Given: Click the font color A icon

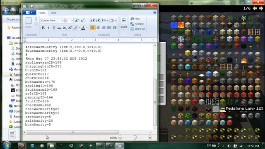Looking at the screenshot, I should pyautogui.click(x=83, y=28).
